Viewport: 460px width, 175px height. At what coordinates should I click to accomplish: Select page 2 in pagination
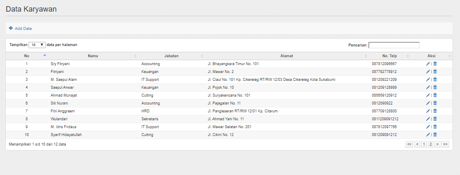(431, 144)
